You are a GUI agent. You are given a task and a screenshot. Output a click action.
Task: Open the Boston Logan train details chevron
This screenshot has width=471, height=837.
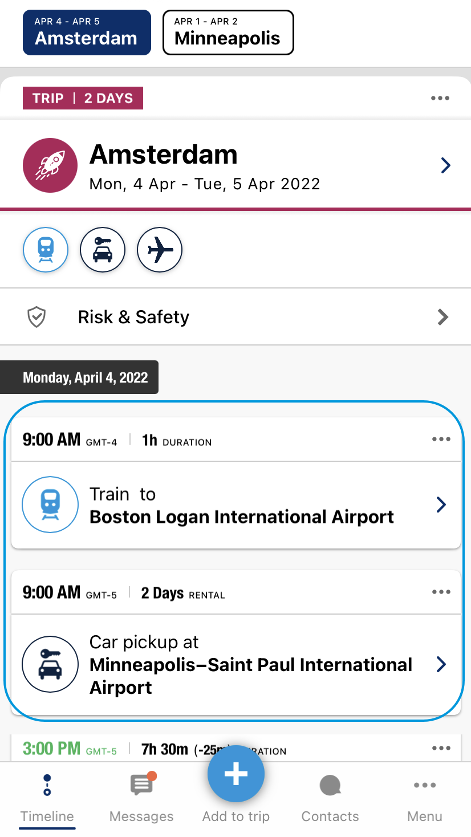tap(441, 505)
